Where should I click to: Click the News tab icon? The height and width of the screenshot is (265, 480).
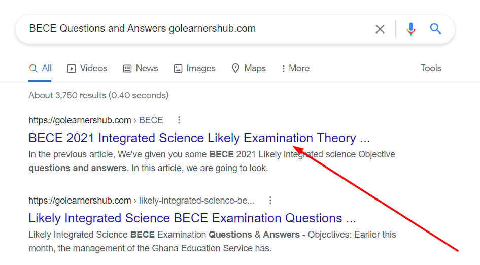[127, 69]
